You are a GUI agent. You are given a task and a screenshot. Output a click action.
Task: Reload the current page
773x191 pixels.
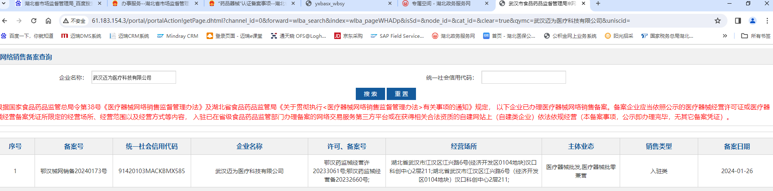click(34, 21)
